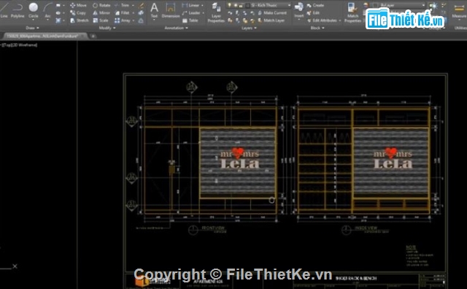
Task: Expand the Block panel
Action: (317, 28)
